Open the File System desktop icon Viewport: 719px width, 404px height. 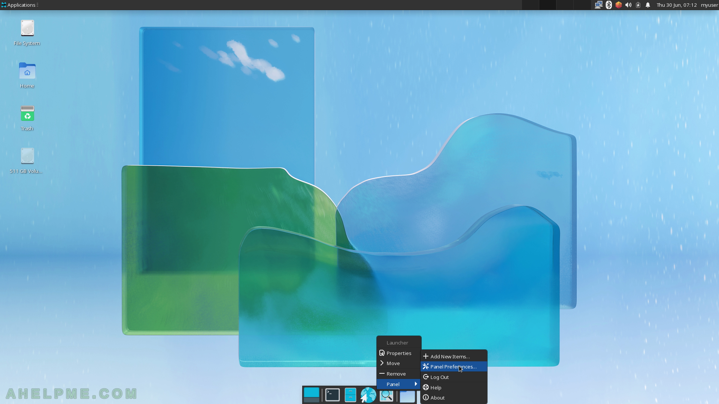pos(27,33)
